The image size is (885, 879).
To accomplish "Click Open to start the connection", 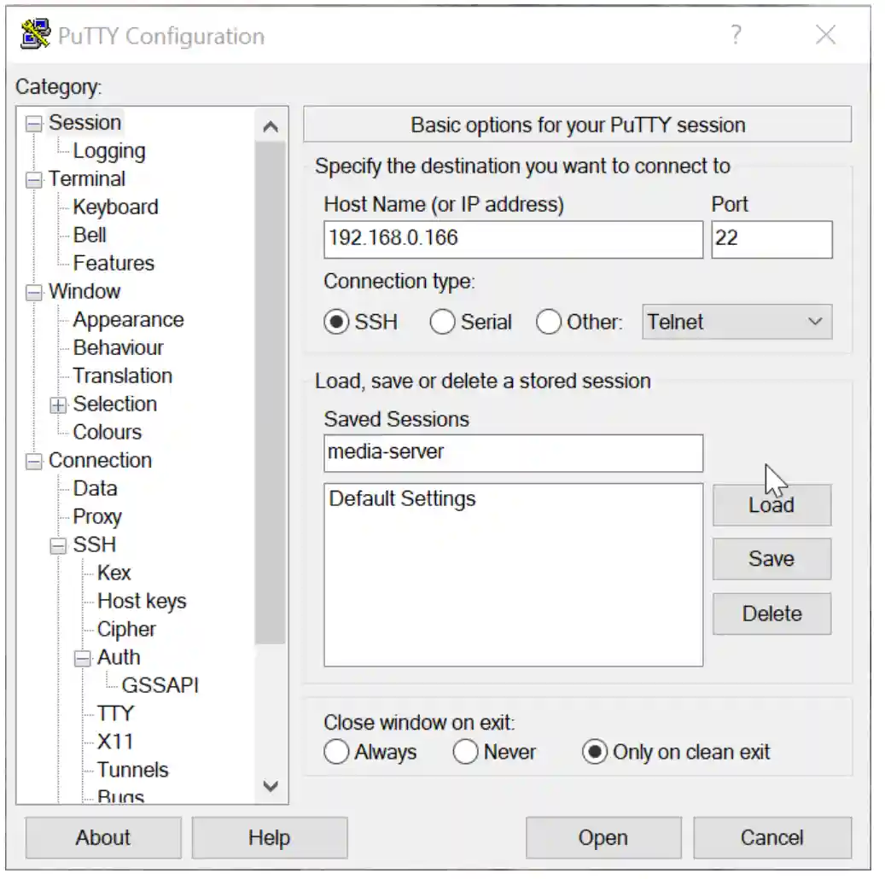I will coord(603,836).
